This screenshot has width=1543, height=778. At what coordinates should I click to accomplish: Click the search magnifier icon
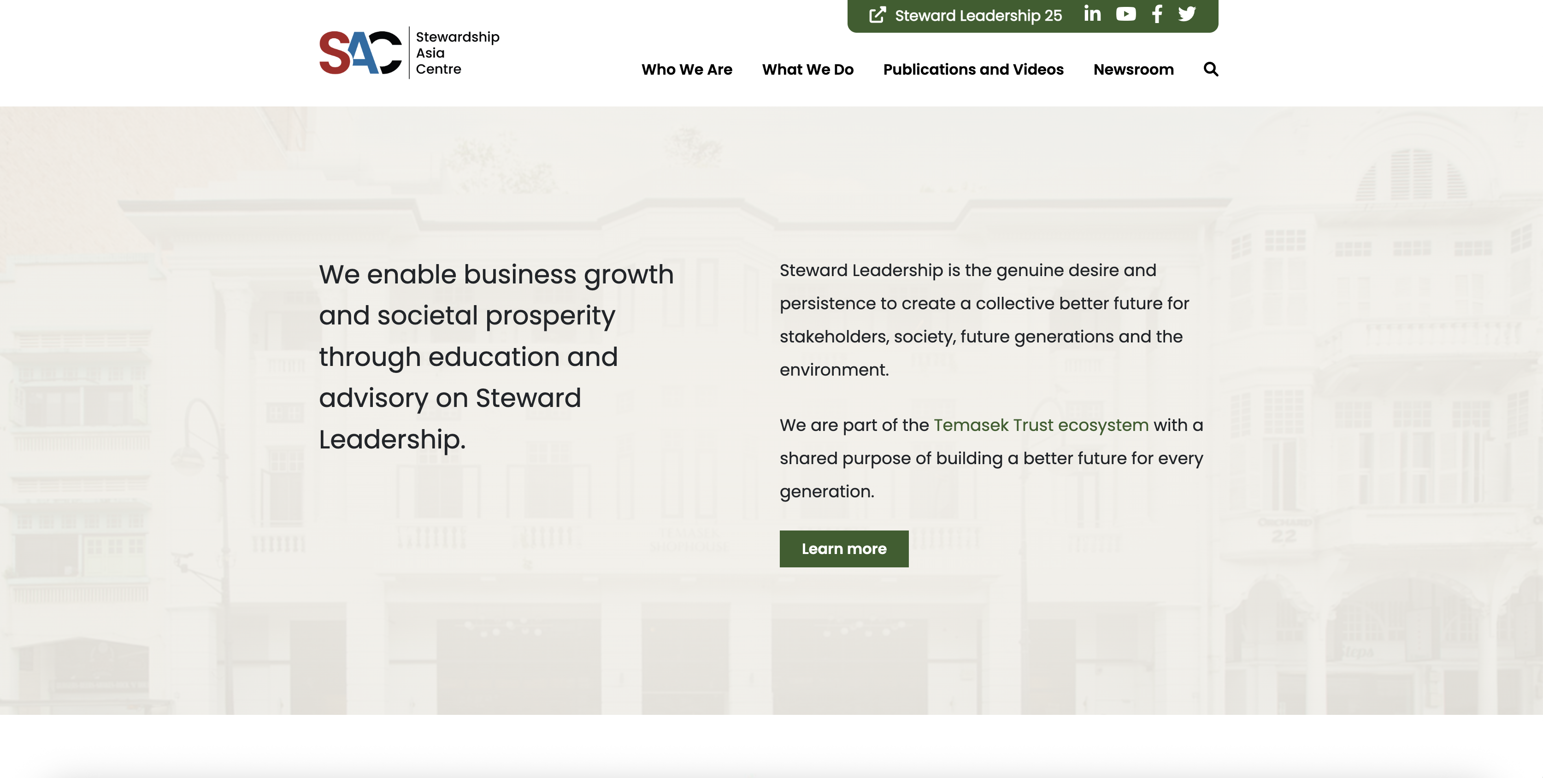(1211, 70)
